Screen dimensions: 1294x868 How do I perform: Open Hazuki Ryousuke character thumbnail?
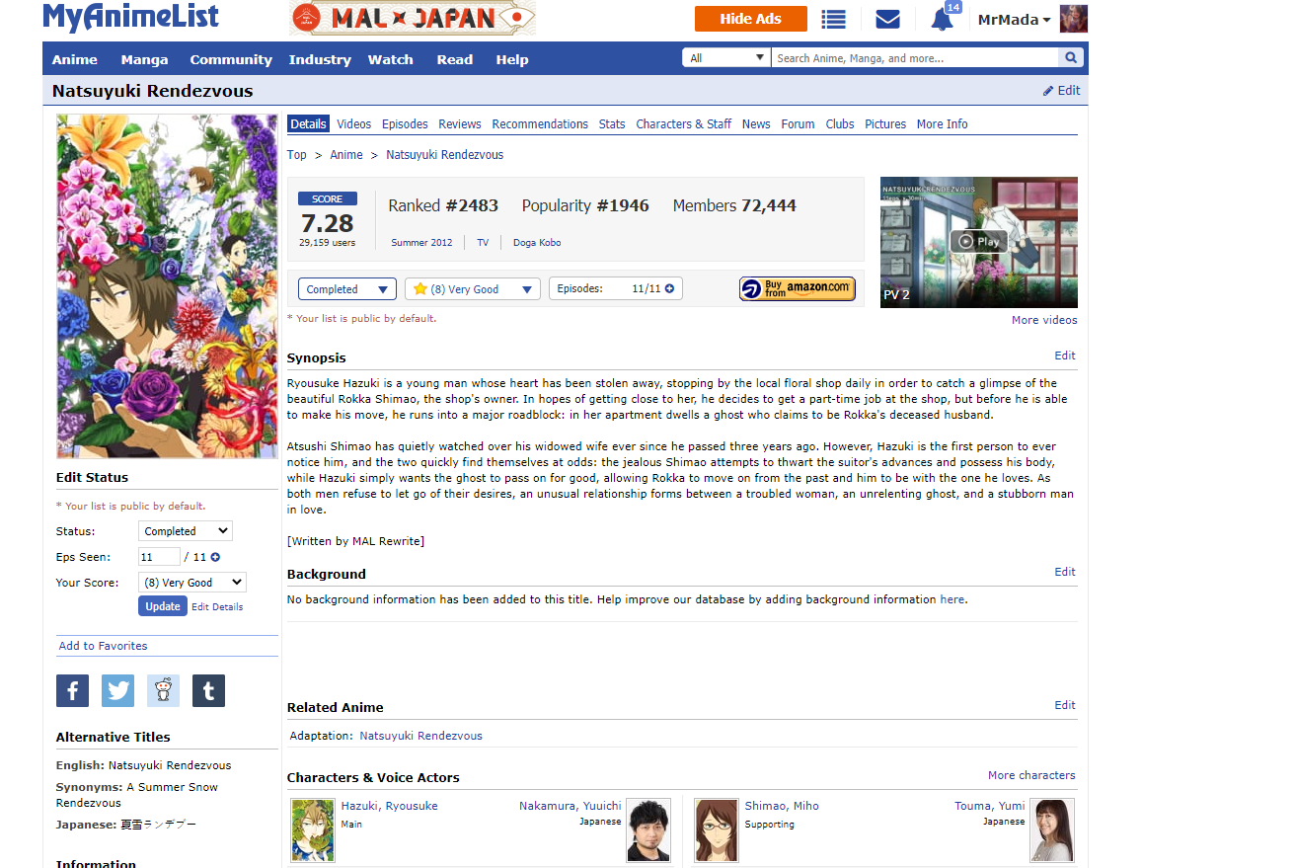click(313, 830)
